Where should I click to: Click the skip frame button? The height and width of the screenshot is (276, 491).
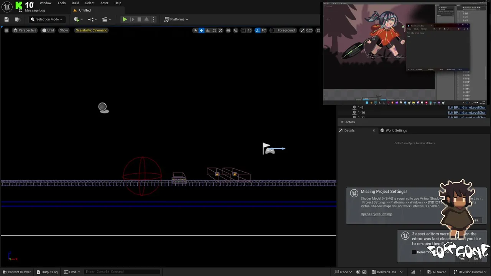(x=132, y=19)
